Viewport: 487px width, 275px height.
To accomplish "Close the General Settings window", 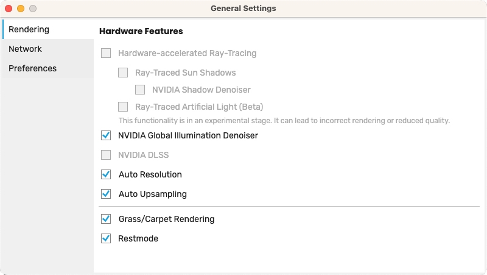I will (x=9, y=9).
